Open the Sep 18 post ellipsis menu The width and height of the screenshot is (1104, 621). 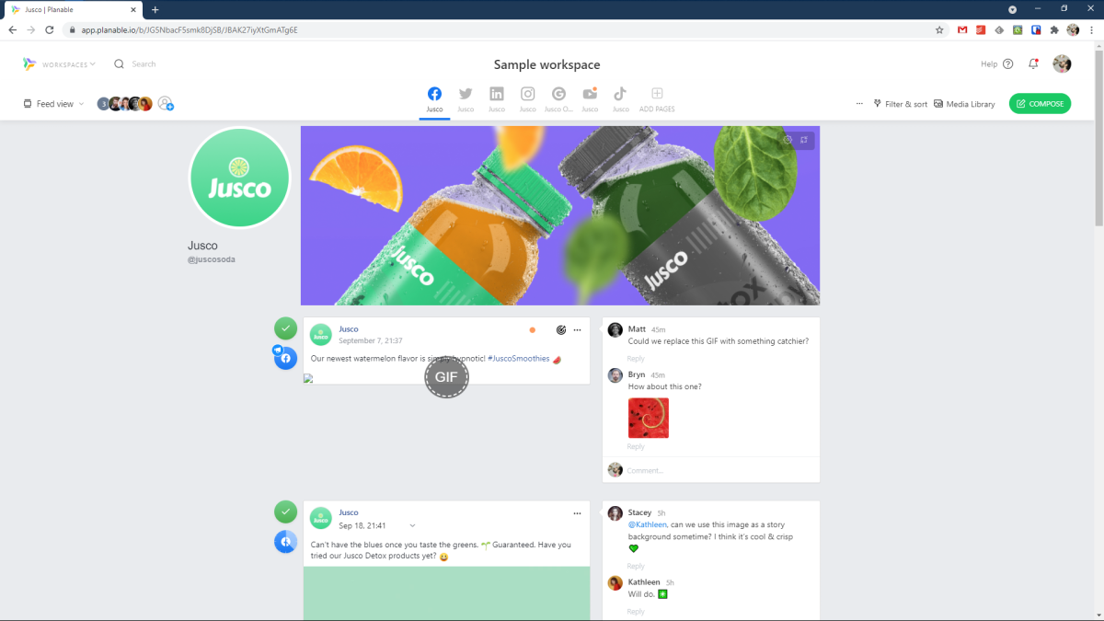[577, 513]
